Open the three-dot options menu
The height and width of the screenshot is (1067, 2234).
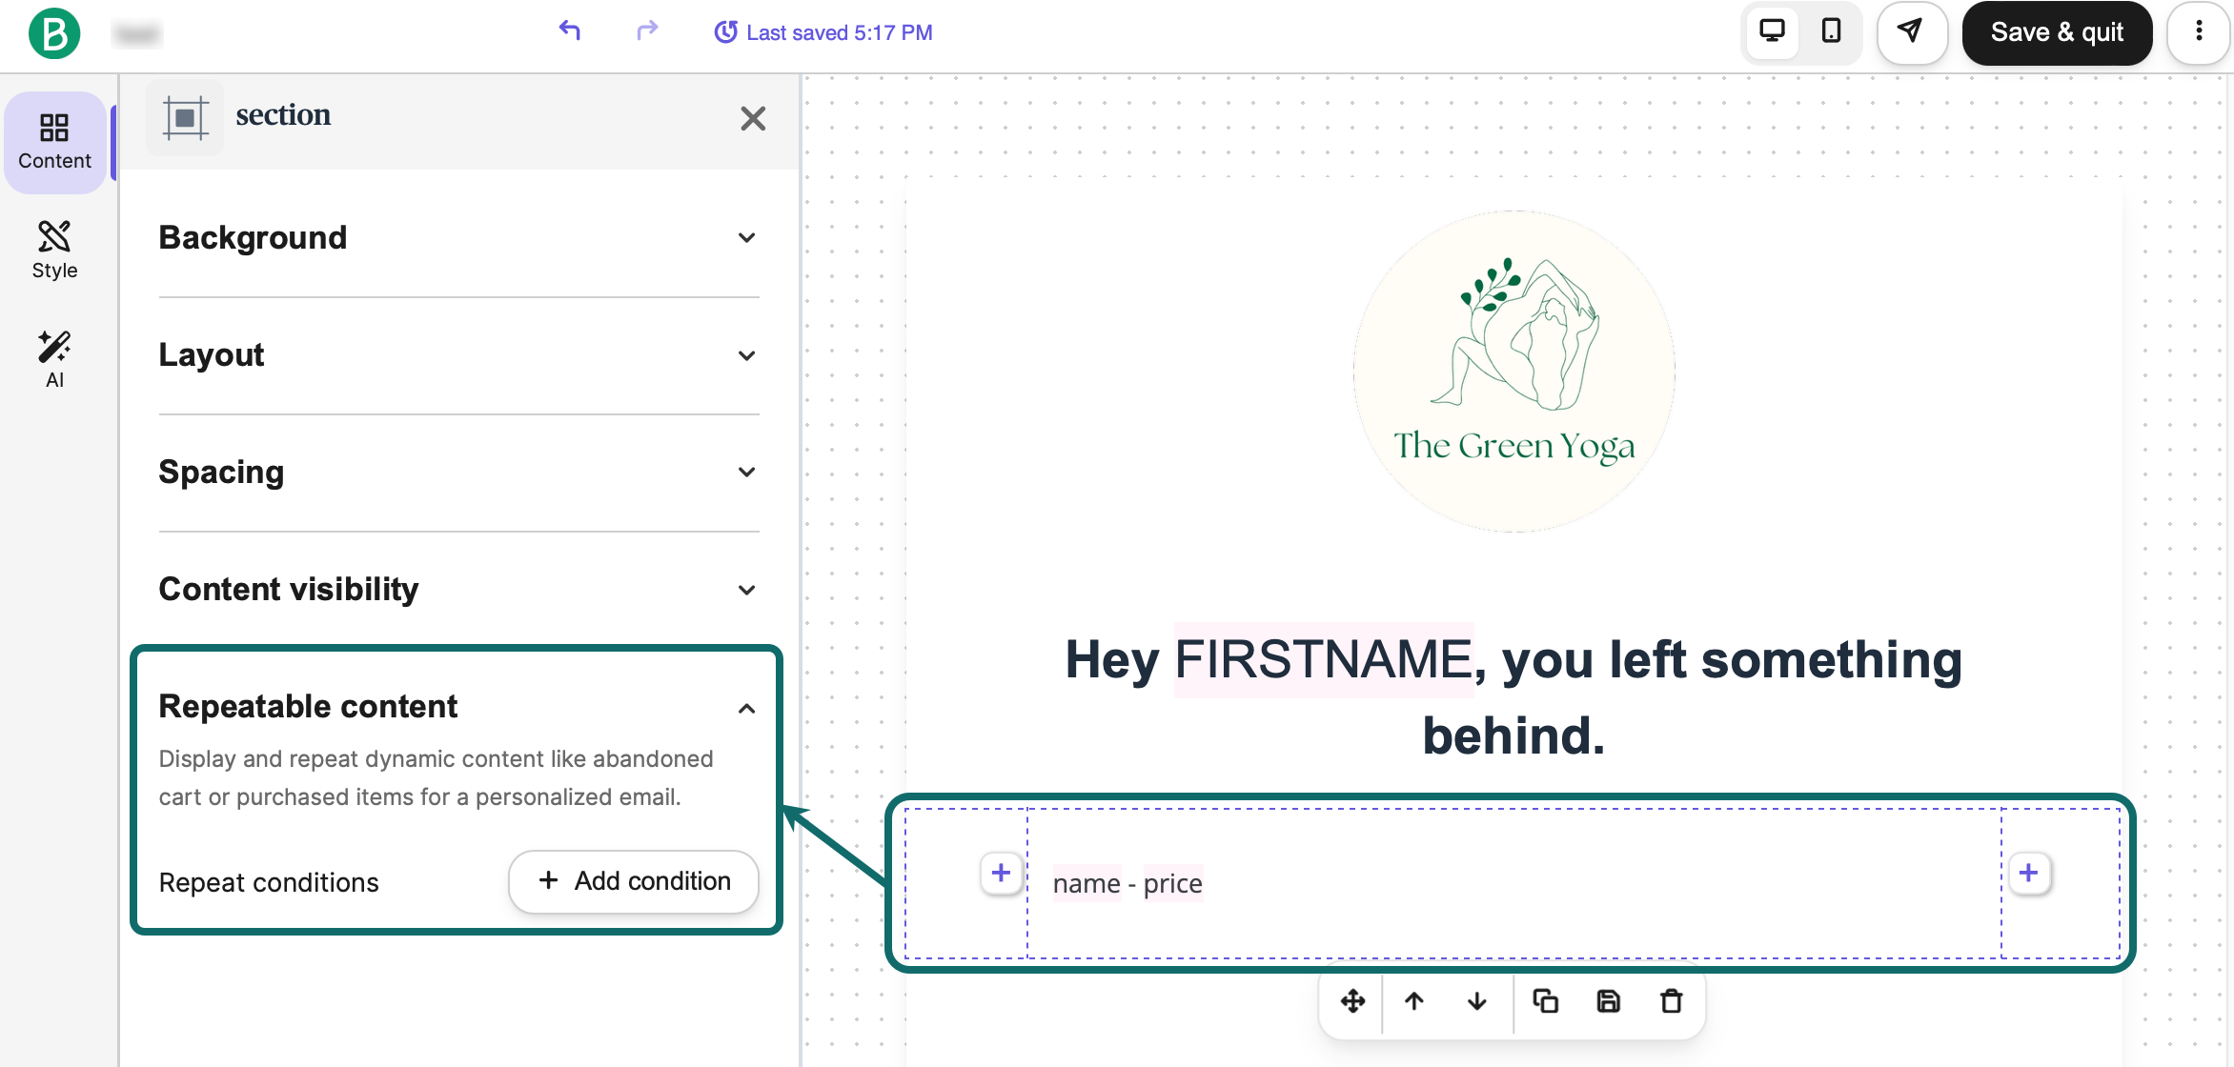point(2199,32)
